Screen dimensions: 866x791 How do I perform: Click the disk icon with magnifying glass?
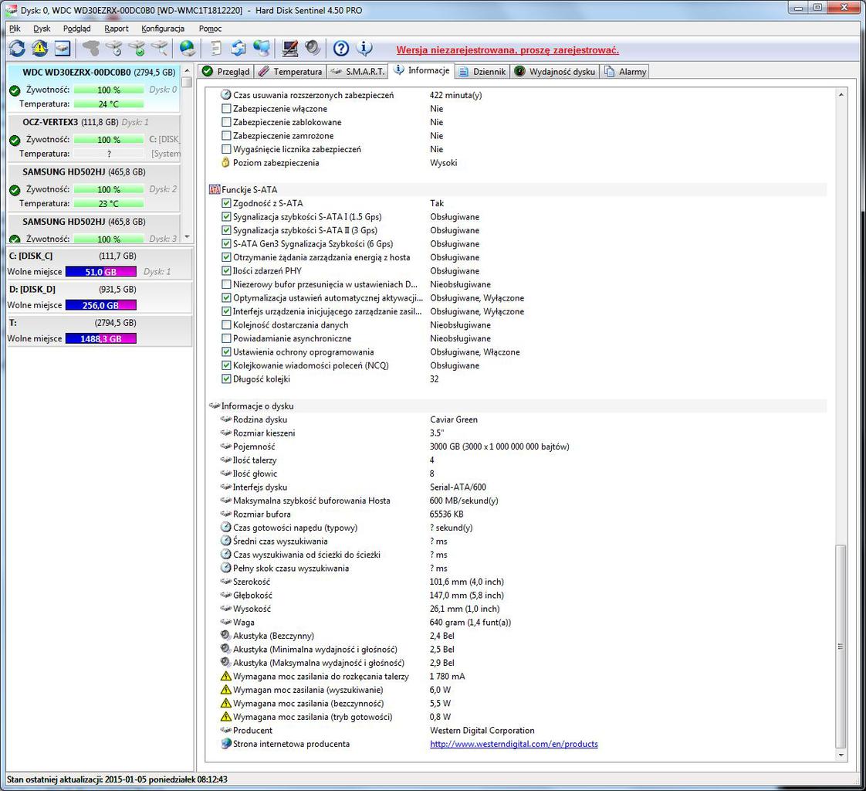[160, 49]
